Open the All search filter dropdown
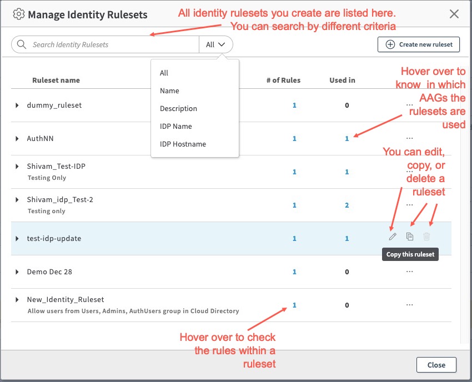The image size is (472, 382). tap(215, 44)
